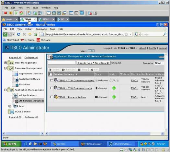Click the Firefox home icon

point(30,34)
